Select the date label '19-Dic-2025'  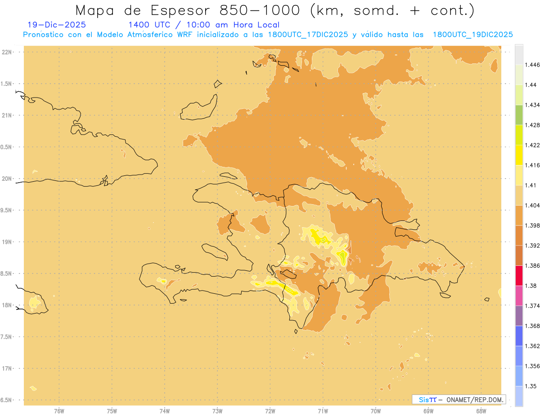[57, 25]
